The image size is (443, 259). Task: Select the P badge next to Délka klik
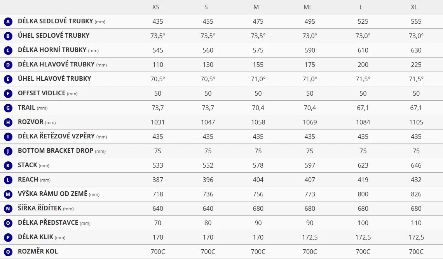tap(8, 238)
